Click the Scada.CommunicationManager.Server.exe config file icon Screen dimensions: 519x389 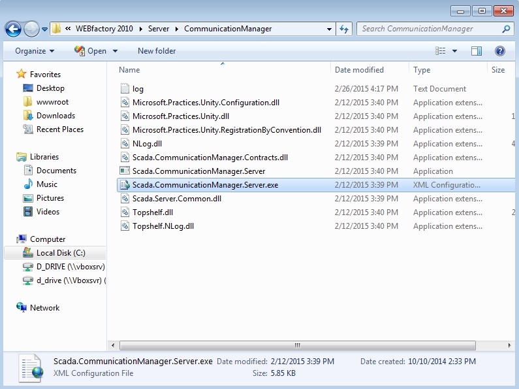click(125, 185)
